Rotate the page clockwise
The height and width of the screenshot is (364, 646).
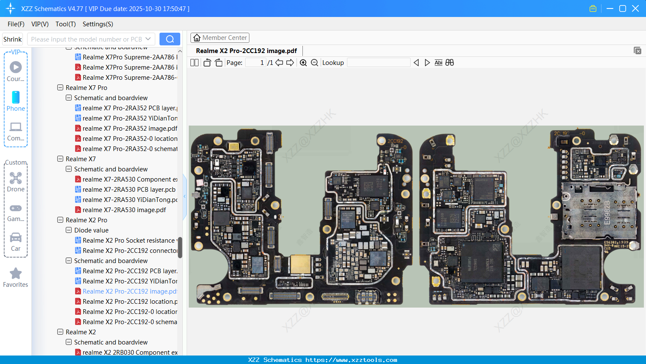coord(218,63)
